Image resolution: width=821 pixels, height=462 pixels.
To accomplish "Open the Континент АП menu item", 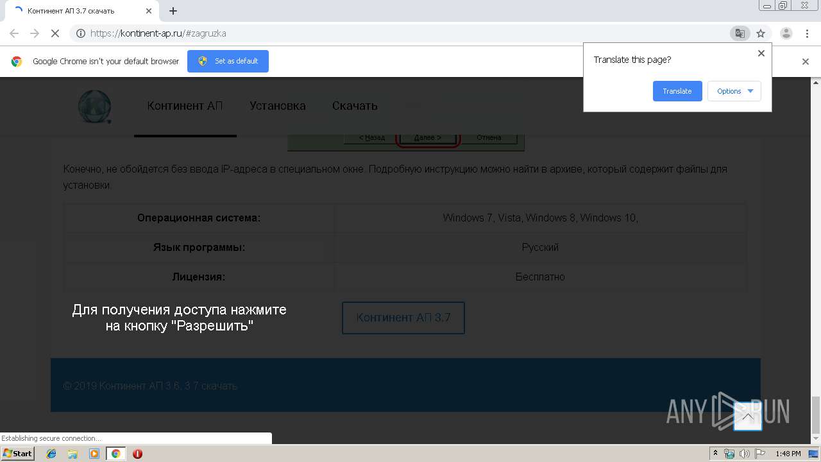I will point(185,106).
